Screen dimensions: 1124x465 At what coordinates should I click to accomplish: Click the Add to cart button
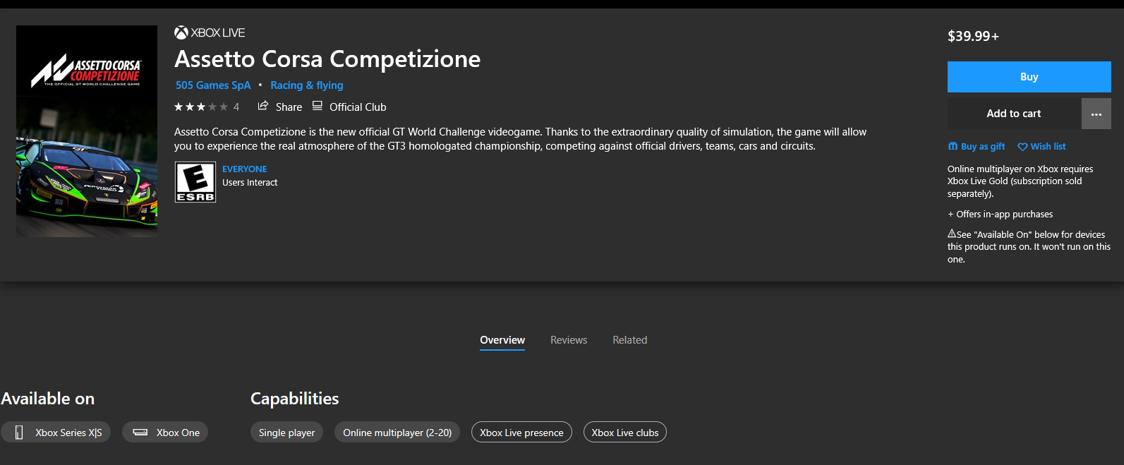click(1014, 114)
